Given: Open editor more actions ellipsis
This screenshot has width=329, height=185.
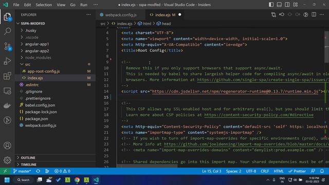Looking at the screenshot, I should pos(322,15).
